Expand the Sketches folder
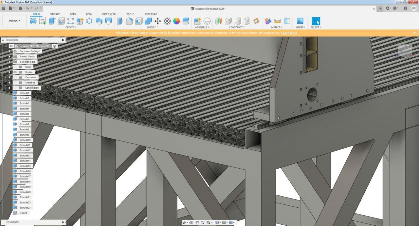 click(9, 83)
